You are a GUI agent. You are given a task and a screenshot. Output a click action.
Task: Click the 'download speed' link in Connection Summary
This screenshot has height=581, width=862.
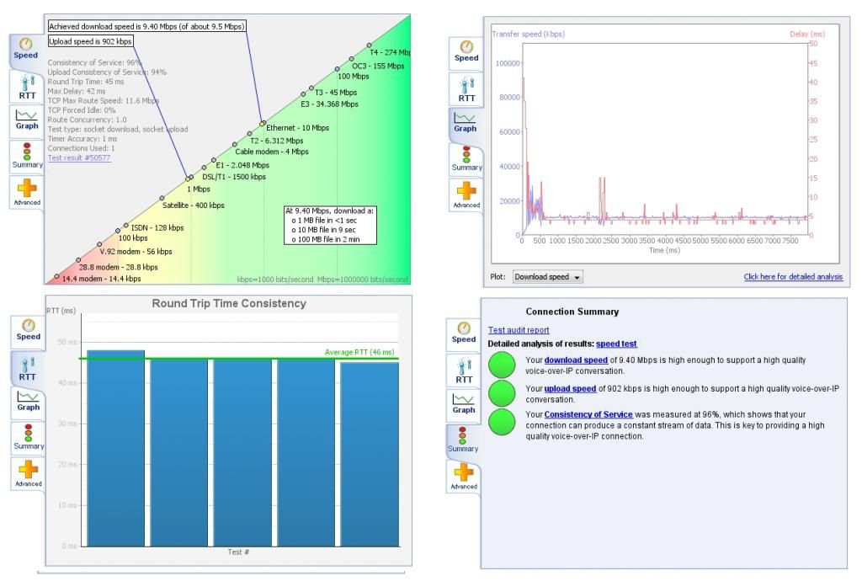[x=575, y=360]
